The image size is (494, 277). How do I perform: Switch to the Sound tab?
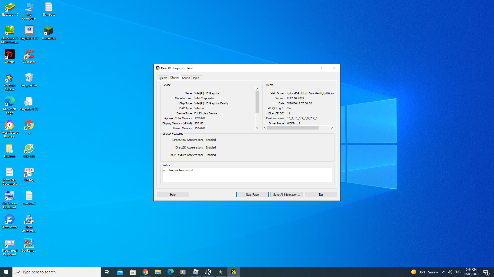(186, 78)
